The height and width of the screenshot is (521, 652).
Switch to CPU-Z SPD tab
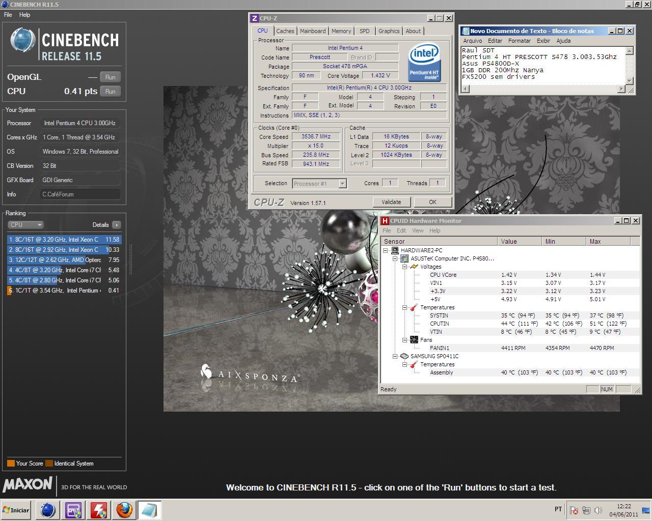pos(364,31)
